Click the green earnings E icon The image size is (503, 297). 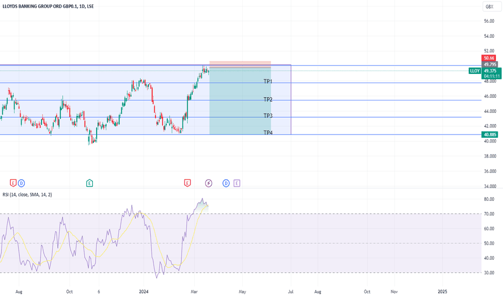[90, 184]
